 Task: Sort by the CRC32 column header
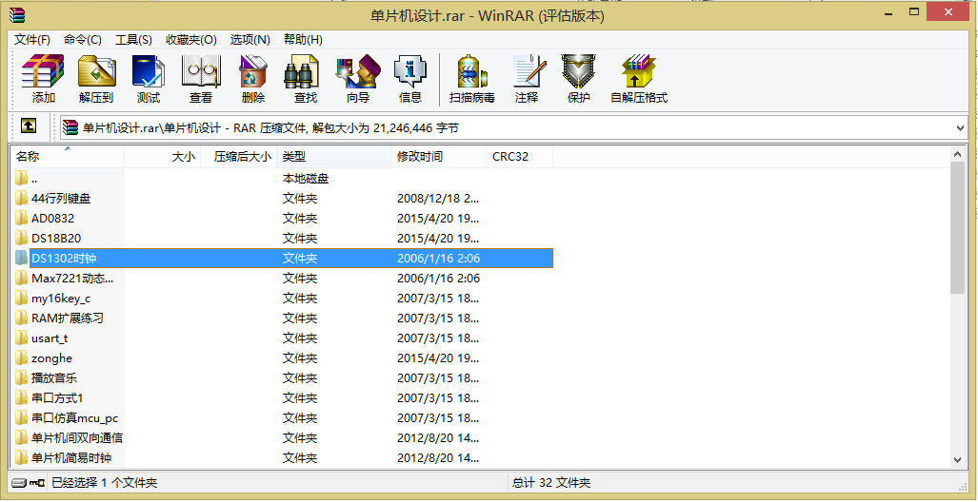(520, 156)
